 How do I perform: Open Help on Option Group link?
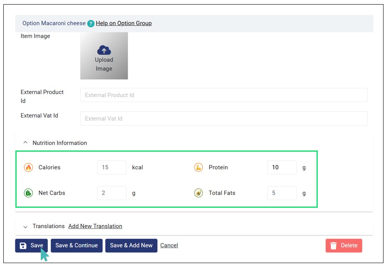[x=124, y=23]
